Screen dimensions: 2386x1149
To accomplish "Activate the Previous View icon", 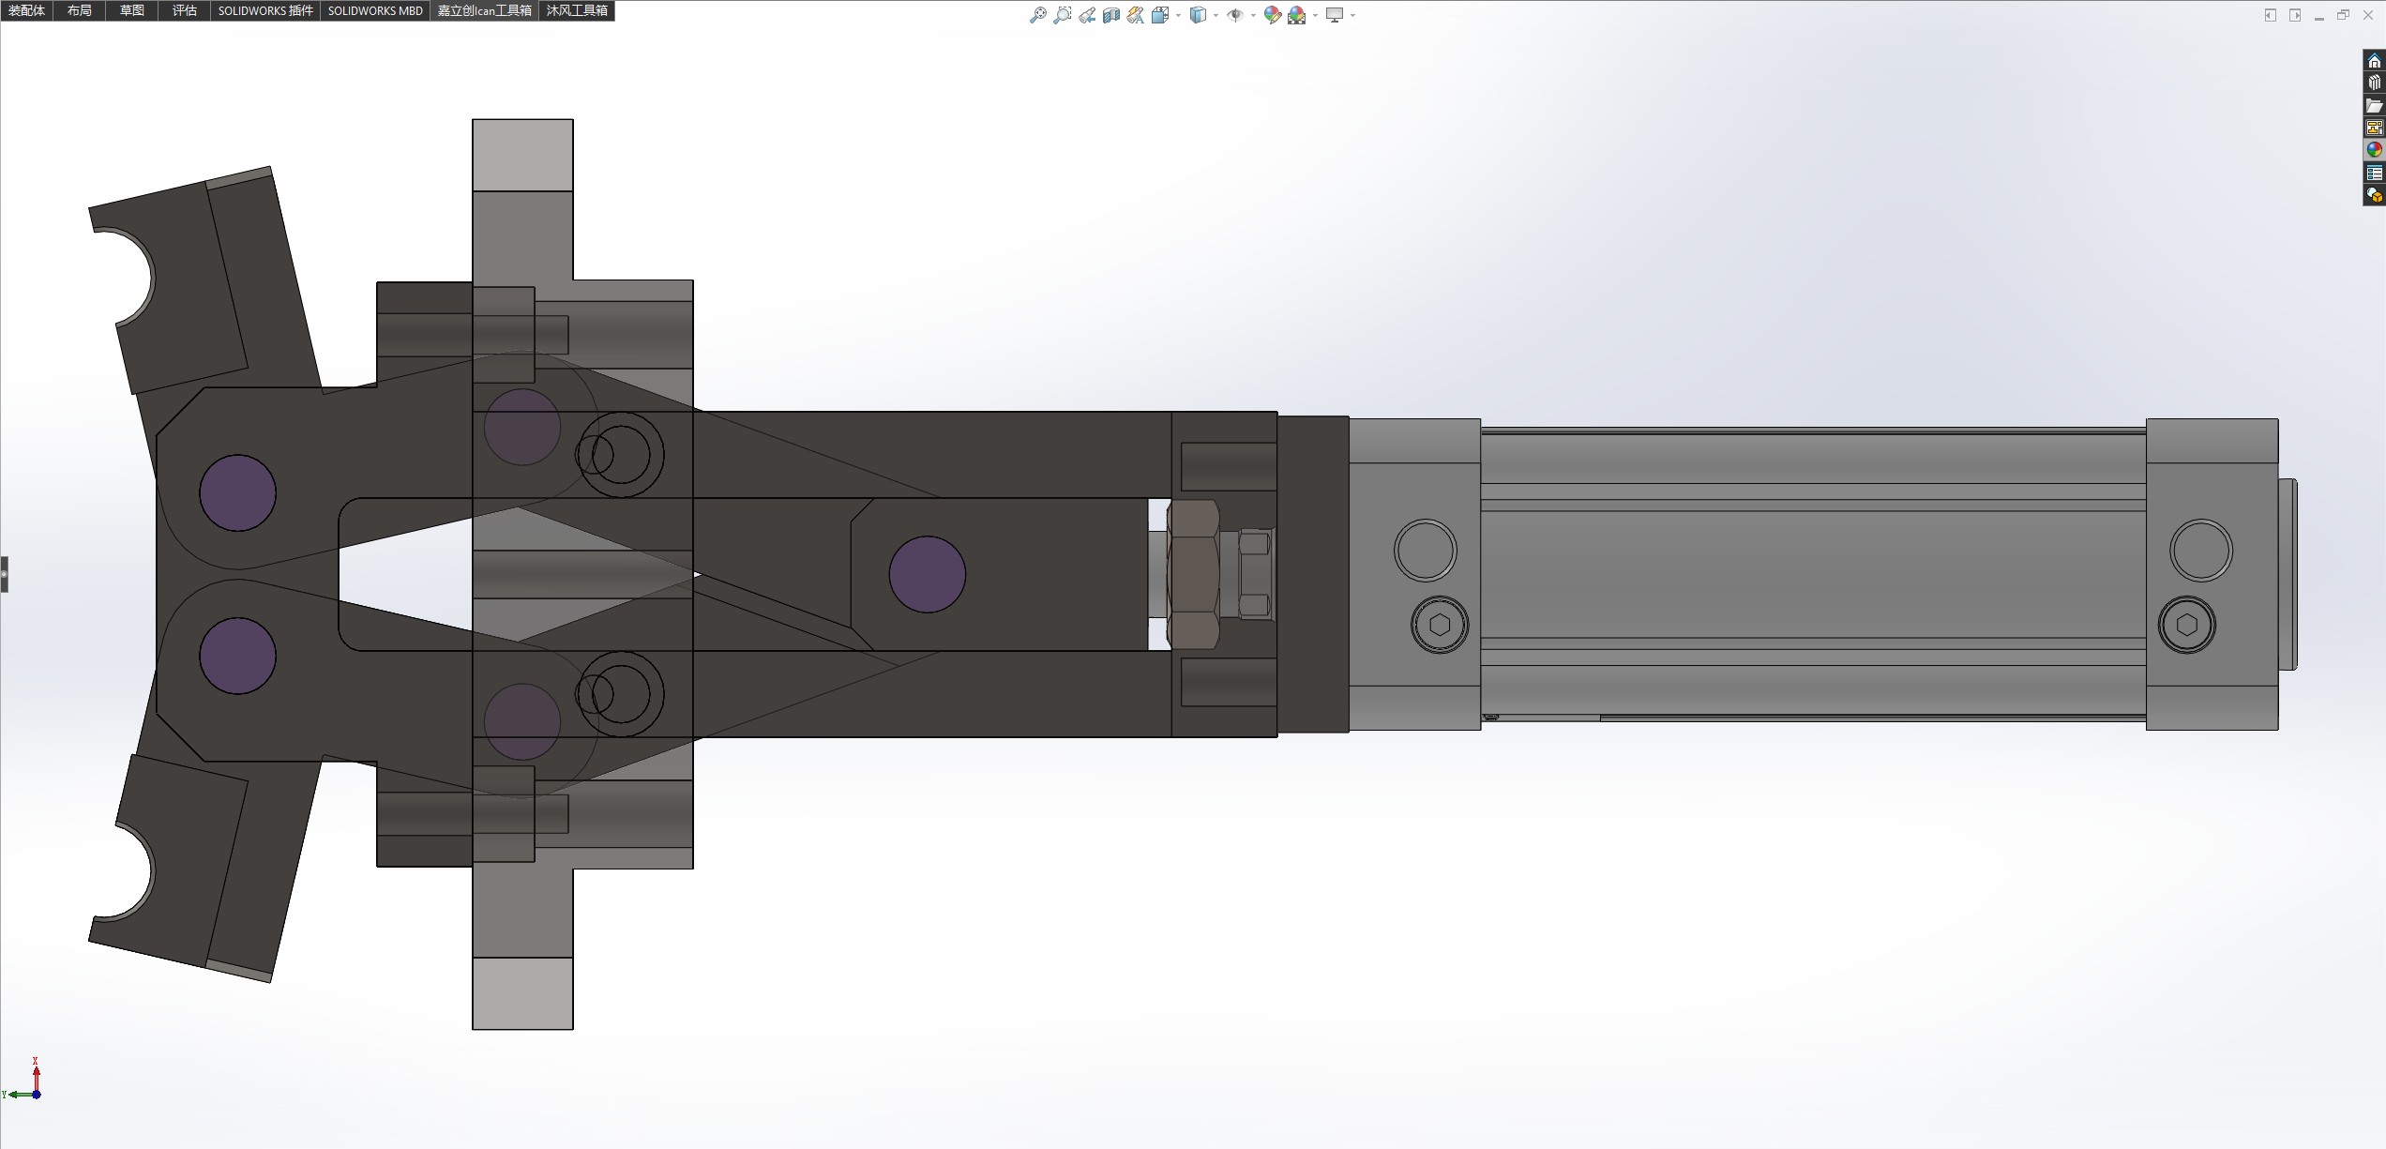I will (x=1087, y=15).
